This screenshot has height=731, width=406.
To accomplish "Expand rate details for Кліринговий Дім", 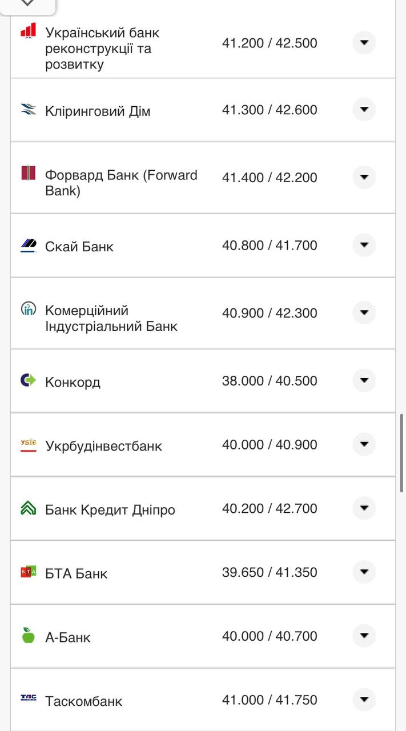I will (364, 109).
